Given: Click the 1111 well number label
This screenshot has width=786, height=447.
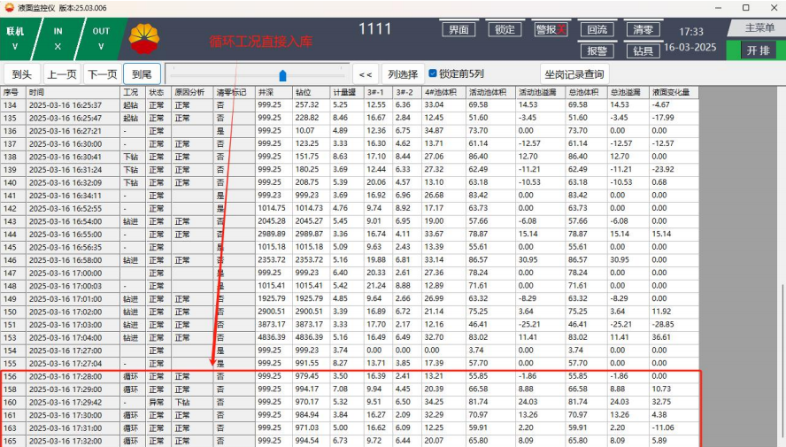Looking at the screenshot, I should pyautogui.click(x=374, y=29).
